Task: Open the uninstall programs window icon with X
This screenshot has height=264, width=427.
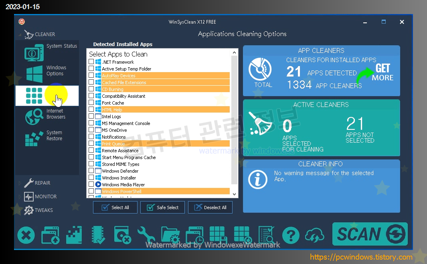Action: (x=123, y=235)
